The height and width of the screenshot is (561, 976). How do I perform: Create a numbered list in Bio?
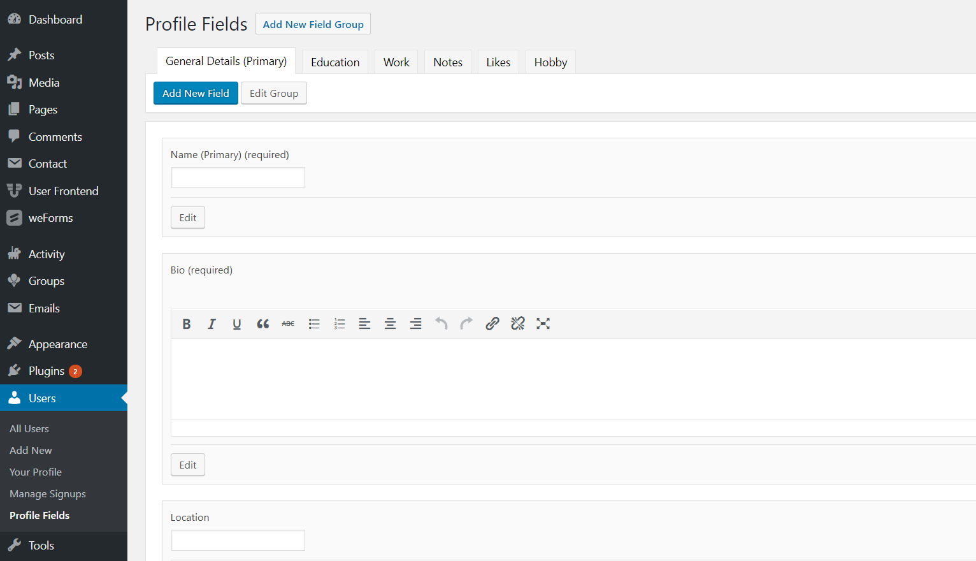click(340, 324)
